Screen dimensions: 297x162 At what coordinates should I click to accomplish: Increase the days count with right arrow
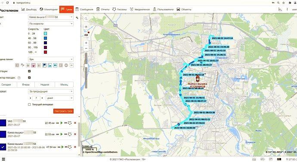[42, 98]
